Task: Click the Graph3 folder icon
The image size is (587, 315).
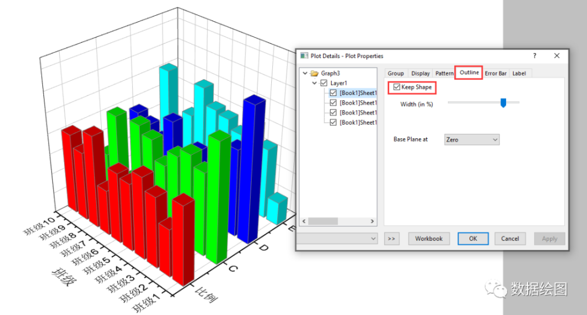Action: 315,73
